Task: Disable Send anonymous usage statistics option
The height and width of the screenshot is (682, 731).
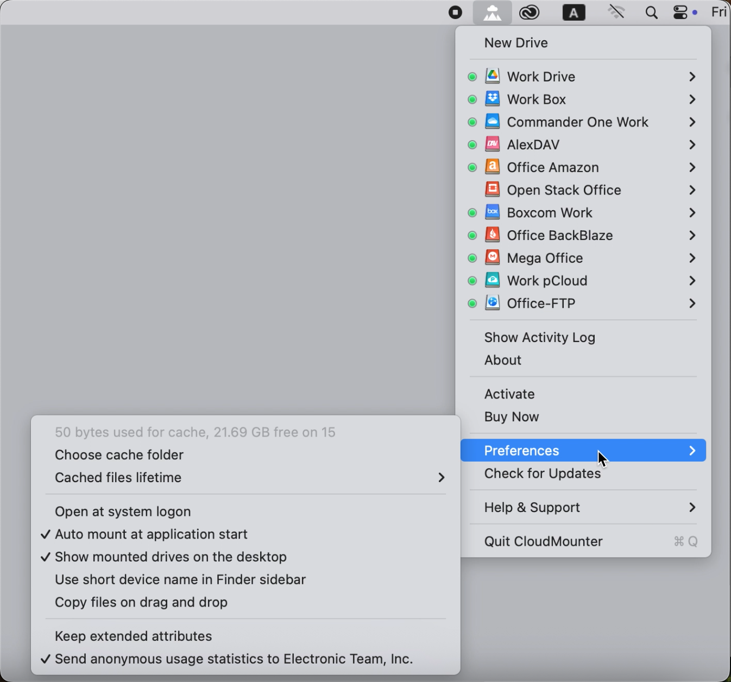Action: coord(246,659)
